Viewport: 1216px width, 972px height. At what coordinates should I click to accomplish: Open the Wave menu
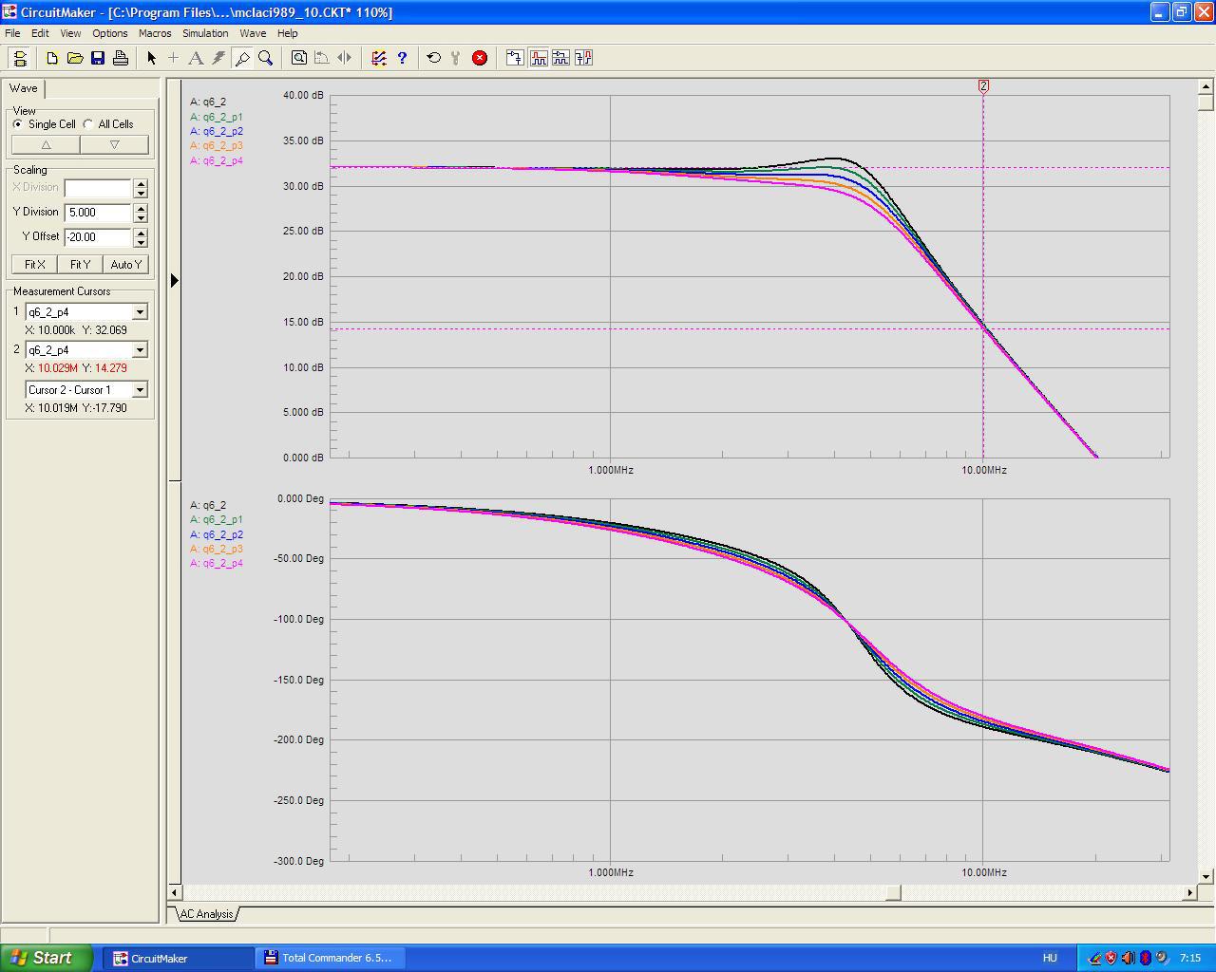pyautogui.click(x=253, y=33)
